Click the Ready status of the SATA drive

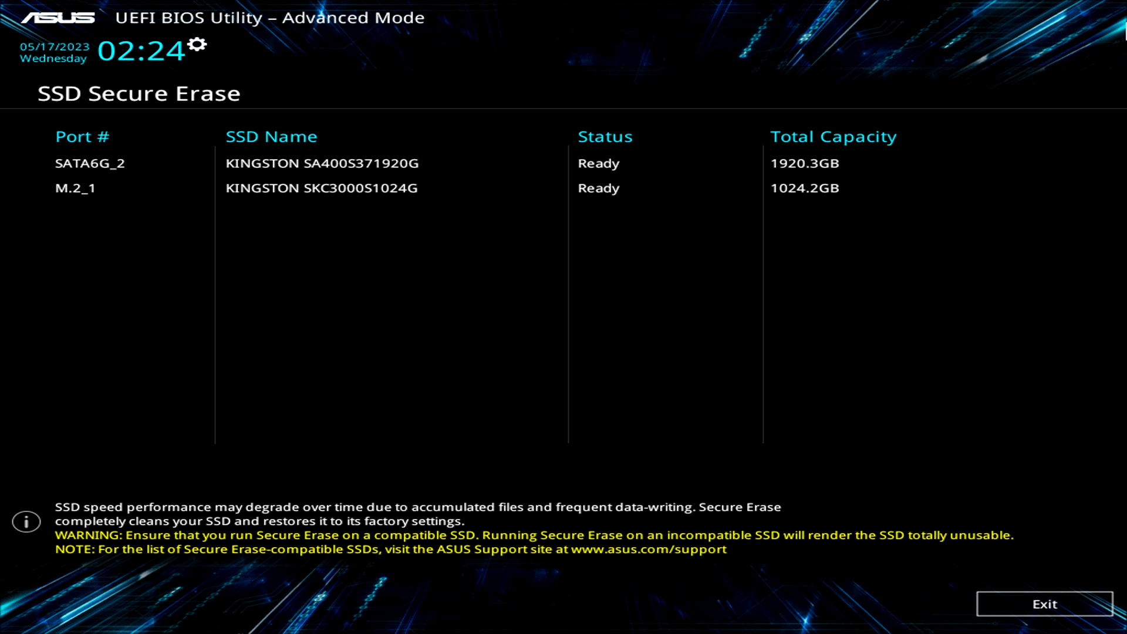click(x=598, y=164)
